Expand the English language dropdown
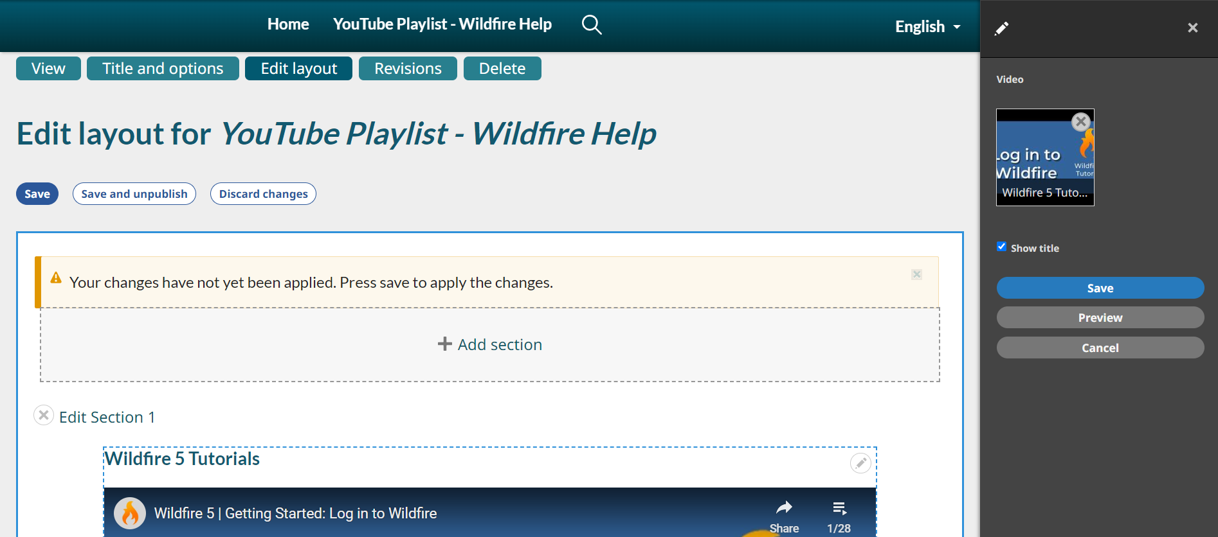This screenshot has height=537, width=1218. (927, 27)
